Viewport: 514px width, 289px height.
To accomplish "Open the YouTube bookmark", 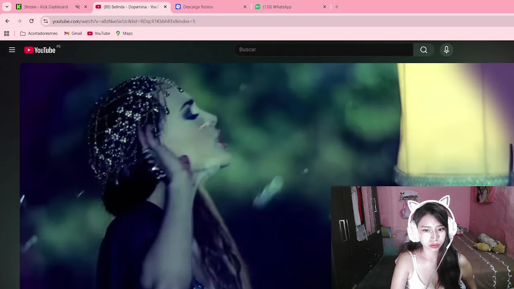I will pos(99,33).
